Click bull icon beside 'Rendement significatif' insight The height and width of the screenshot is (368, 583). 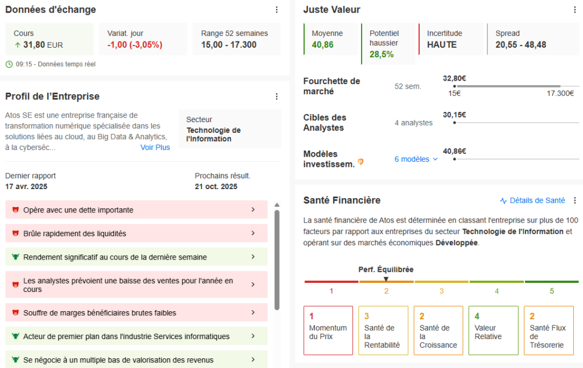click(x=15, y=257)
